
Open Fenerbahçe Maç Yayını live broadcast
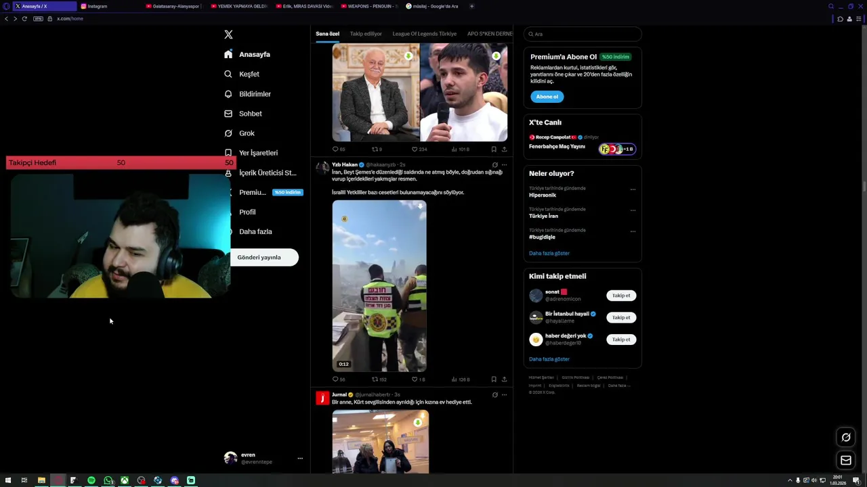557,146
